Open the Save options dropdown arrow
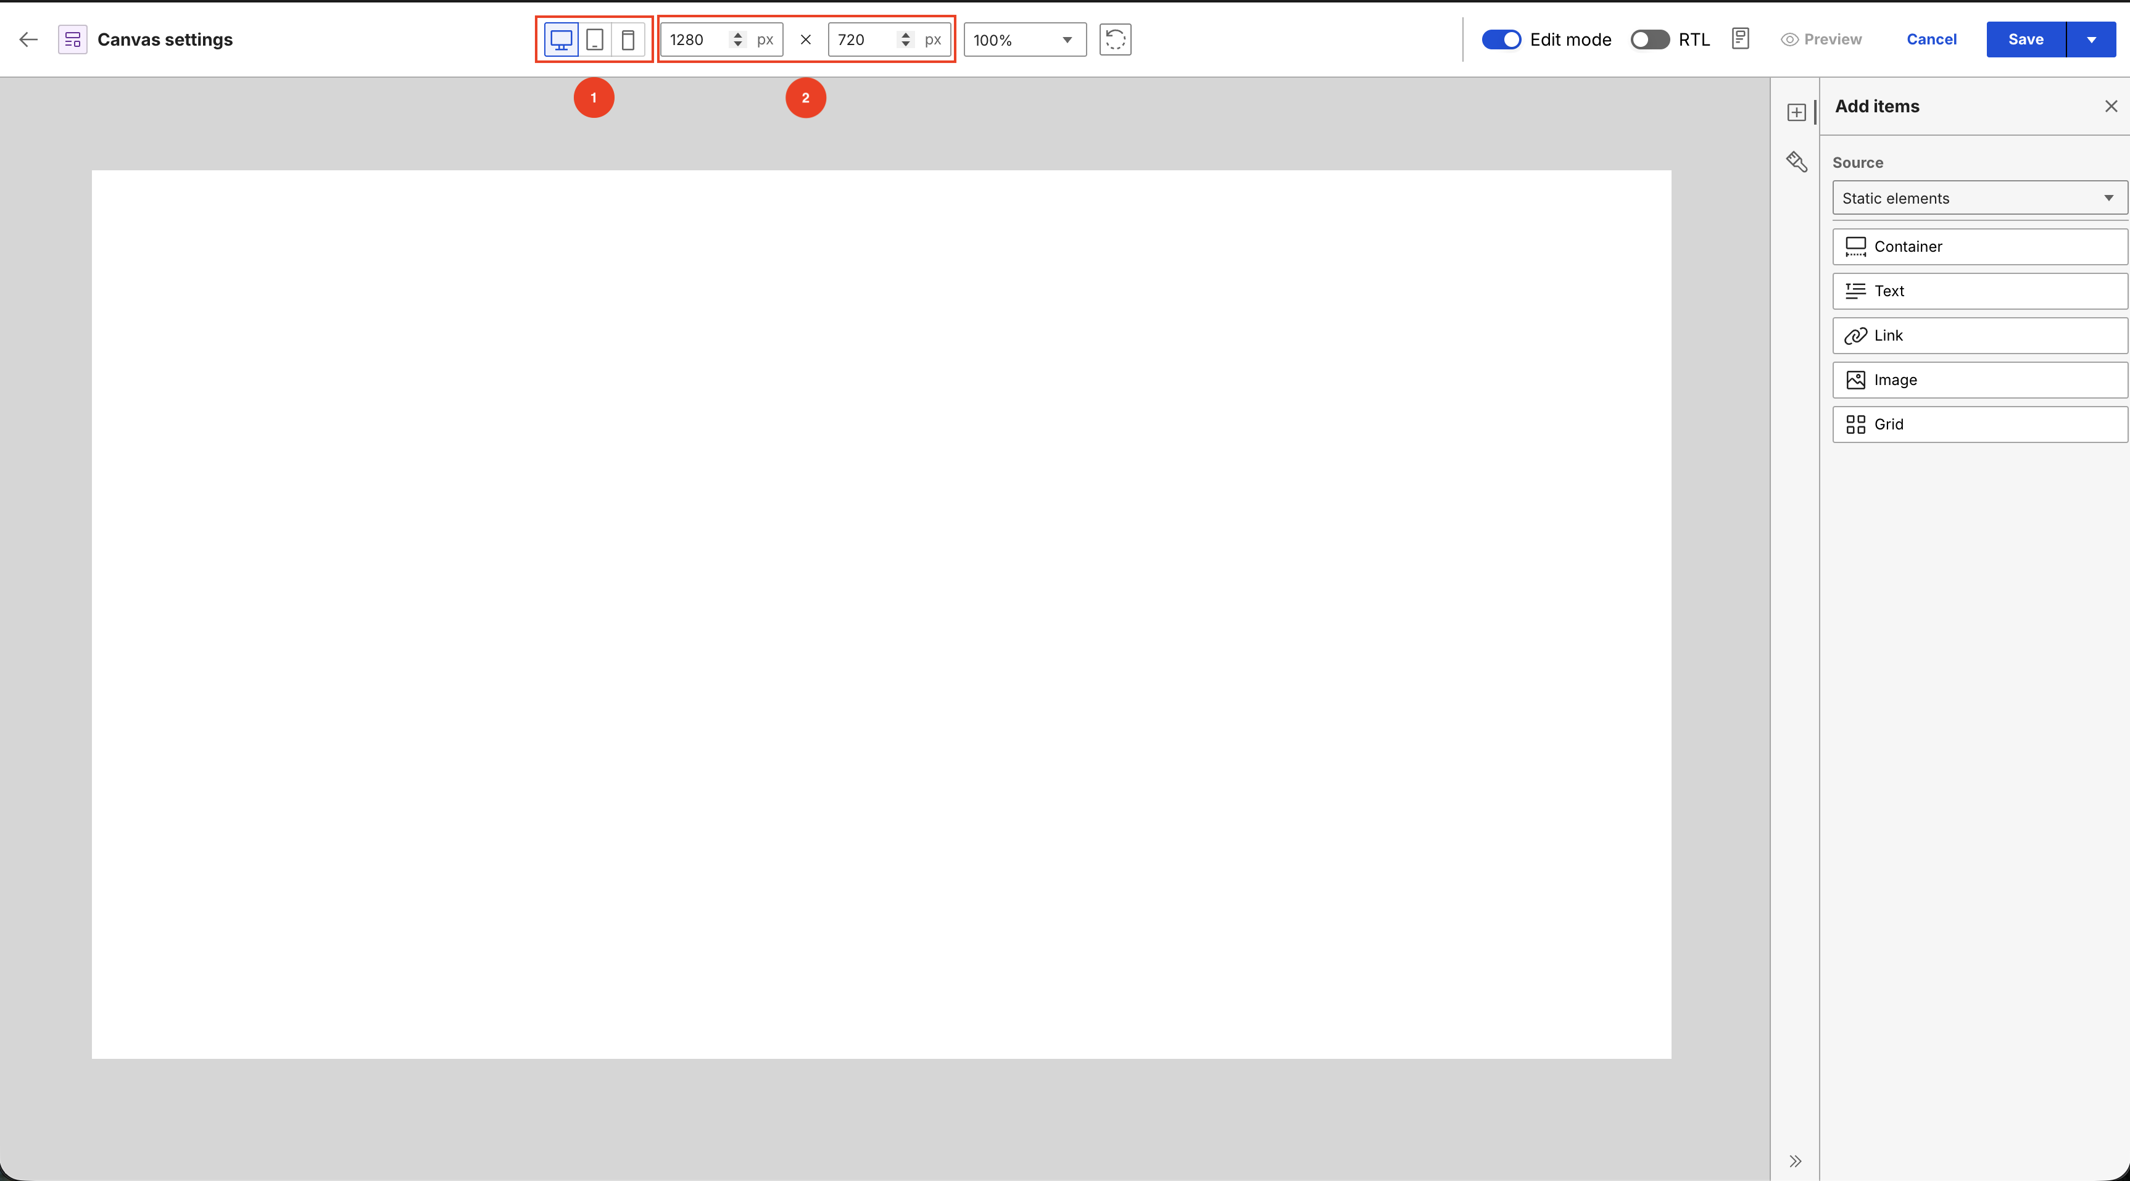The image size is (2130, 1181). pyautogui.click(x=2091, y=39)
